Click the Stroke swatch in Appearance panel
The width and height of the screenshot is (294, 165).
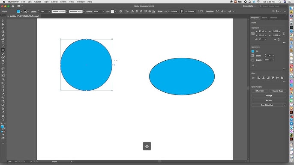point(253,56)
